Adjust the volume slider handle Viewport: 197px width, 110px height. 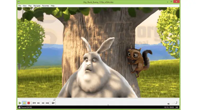point(176,103)
